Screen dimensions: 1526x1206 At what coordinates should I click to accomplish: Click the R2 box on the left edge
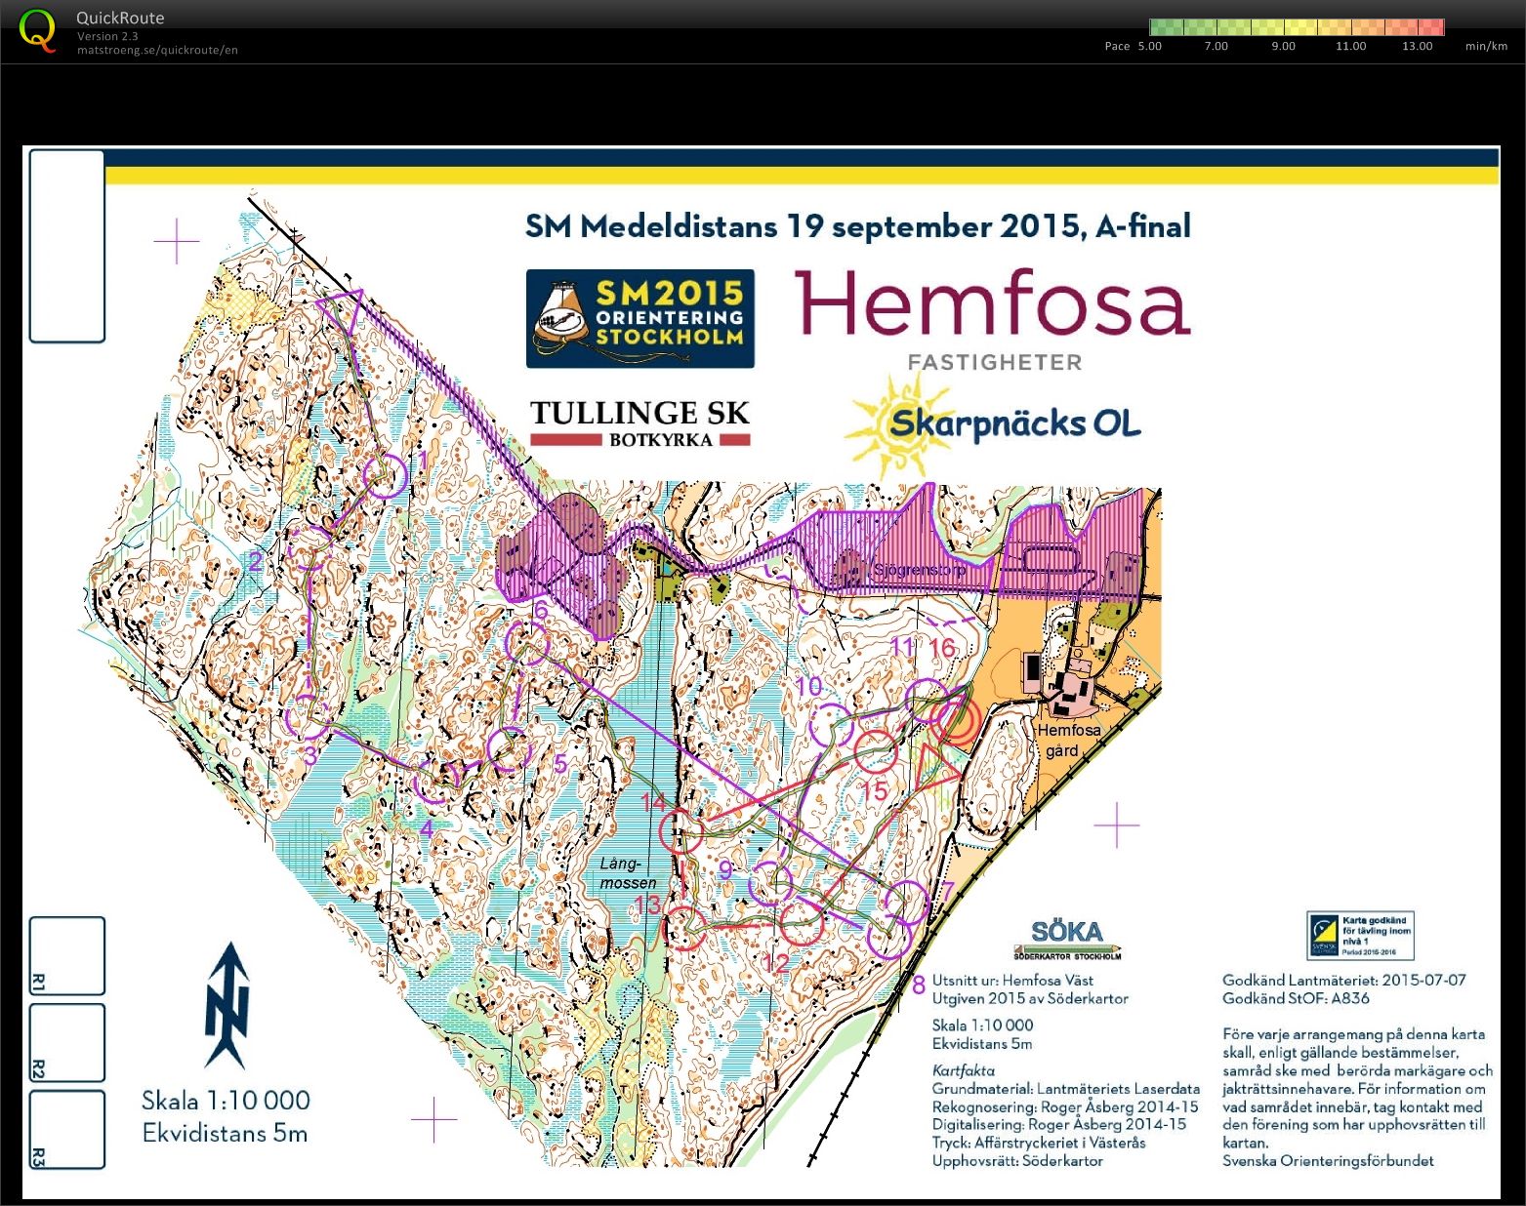click(x=66, y=1042)
